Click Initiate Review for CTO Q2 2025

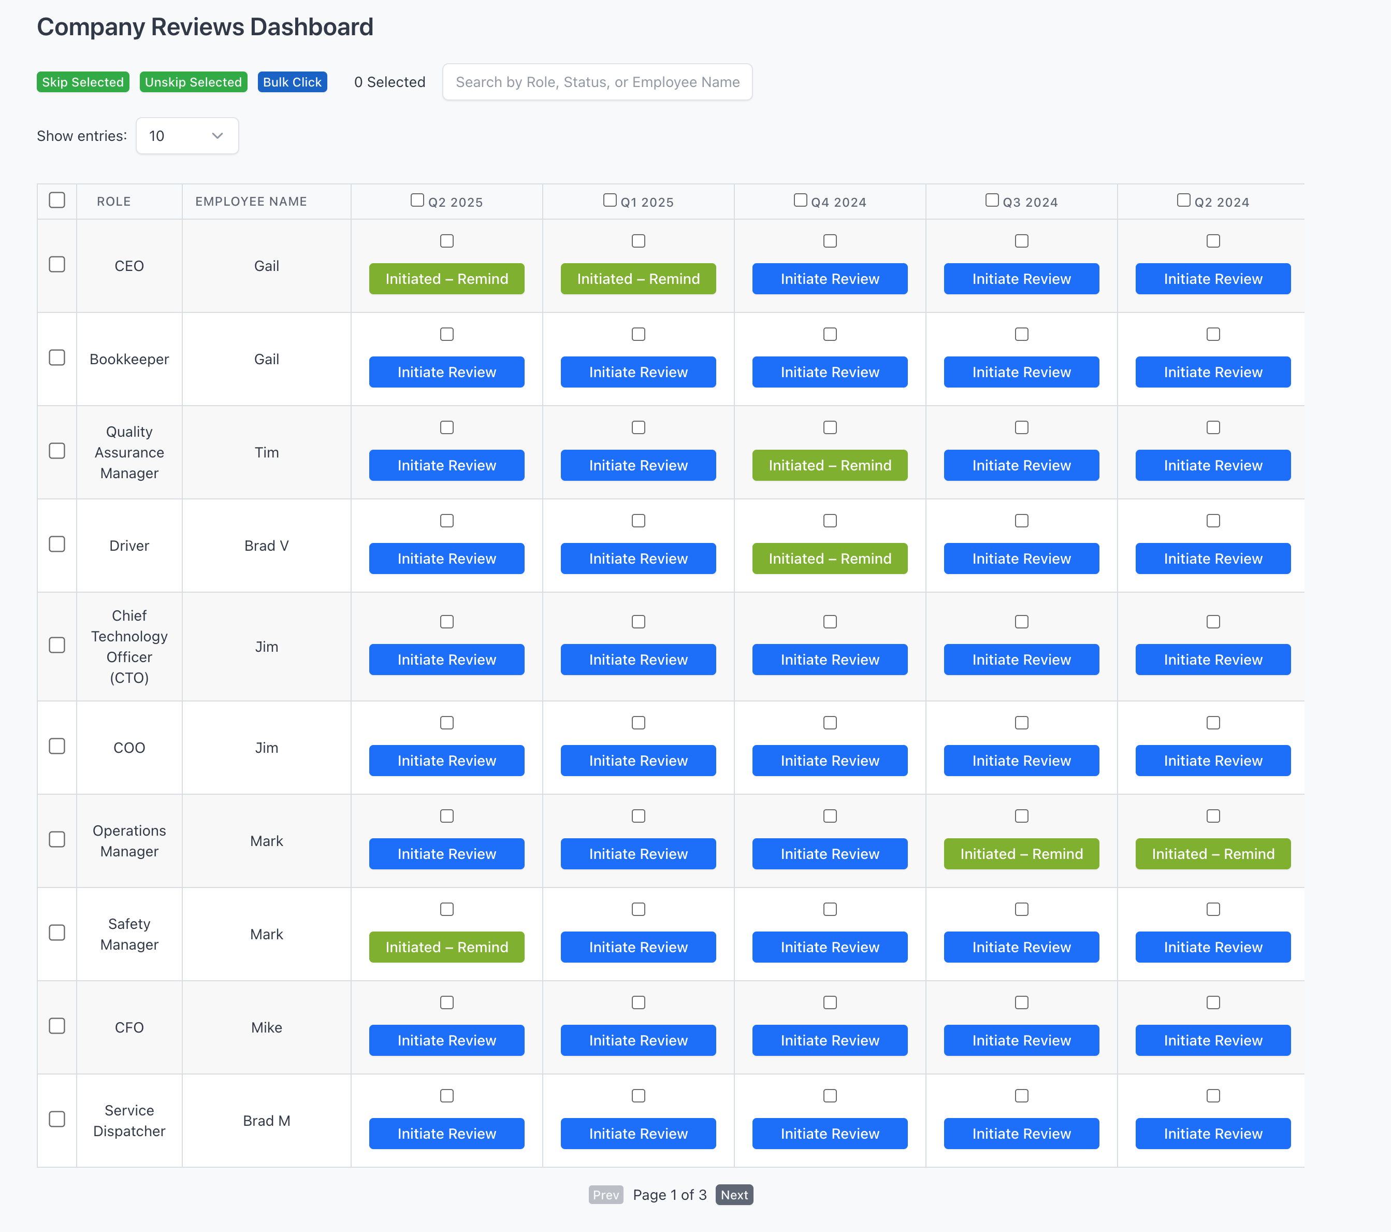[446, 659]
